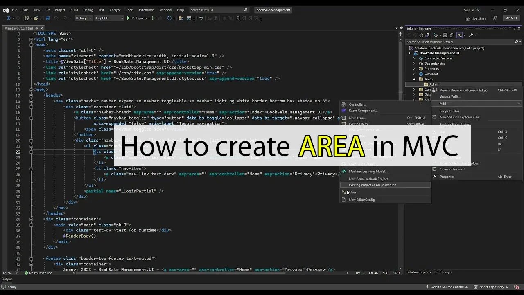
Task: Choose Razor Component... from the Add submenu
Action: [386, 111]
